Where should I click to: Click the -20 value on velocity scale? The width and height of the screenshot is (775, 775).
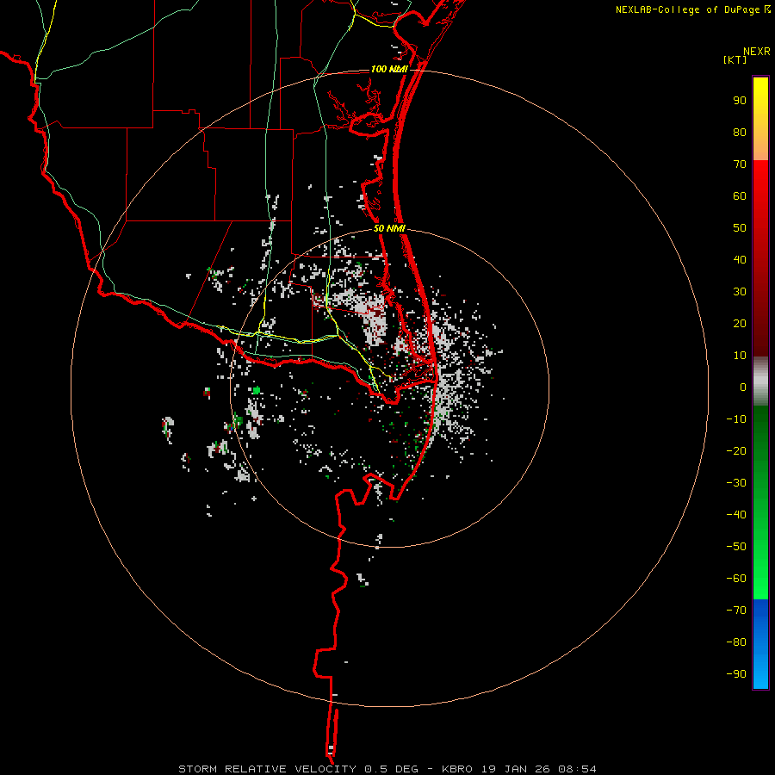(x=736, y=450)
